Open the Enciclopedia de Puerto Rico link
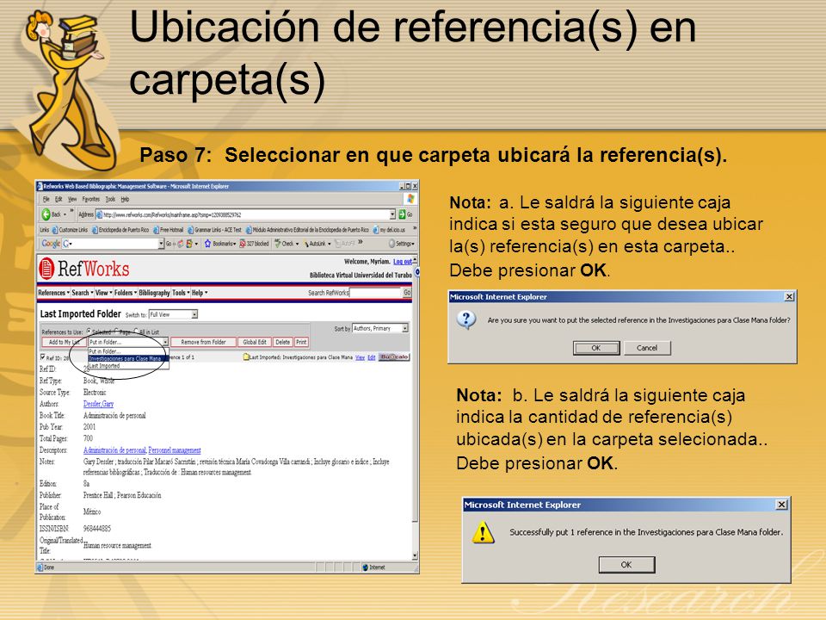This screenshot has height=620, width=826. (x=120, y=230)
